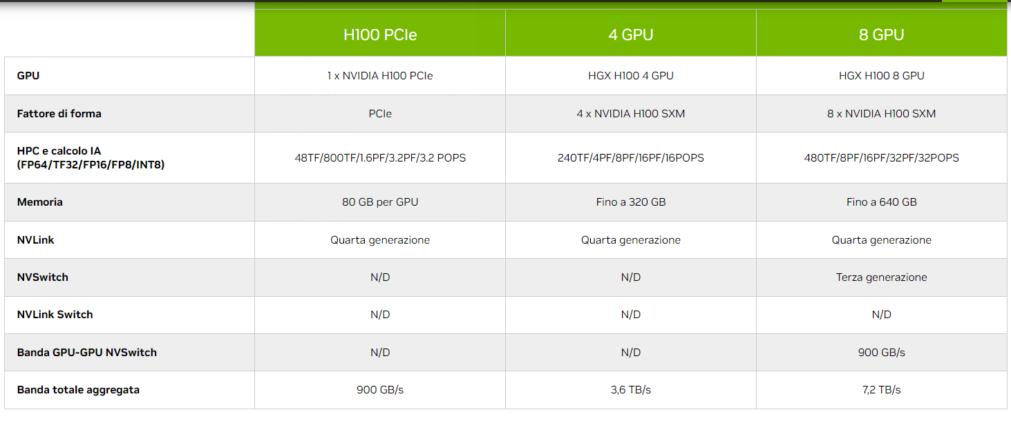The height and width of the screenshot is (430, 1011).
Task: Click the 8 x NVIDIA H100 SXM cell
Action: click(882, 113)
